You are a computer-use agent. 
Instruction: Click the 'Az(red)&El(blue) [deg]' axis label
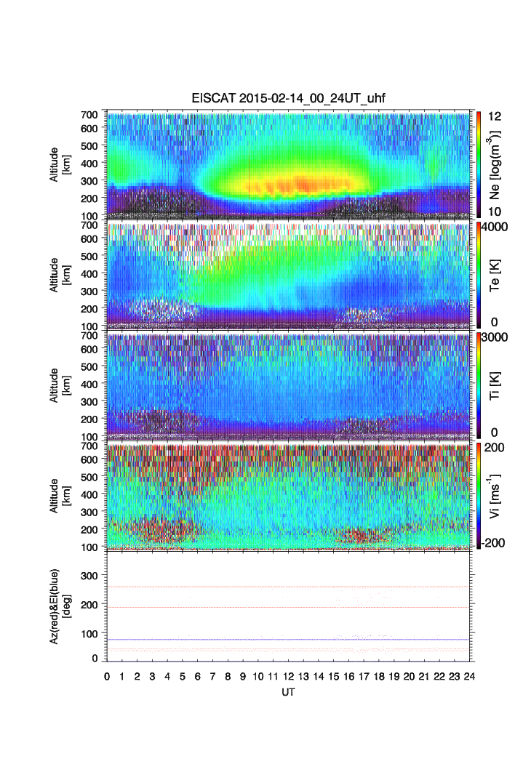point(60,606)
